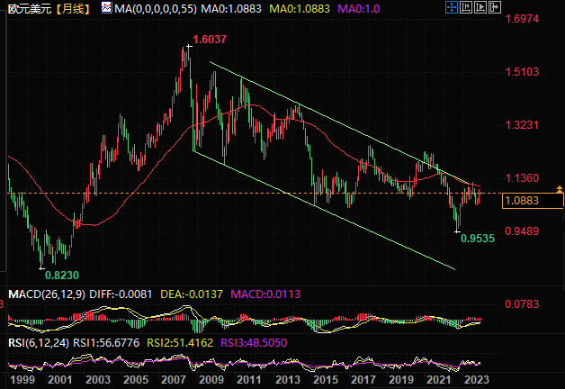Click the 0.9535 low price marker

(x=477, y=240)
